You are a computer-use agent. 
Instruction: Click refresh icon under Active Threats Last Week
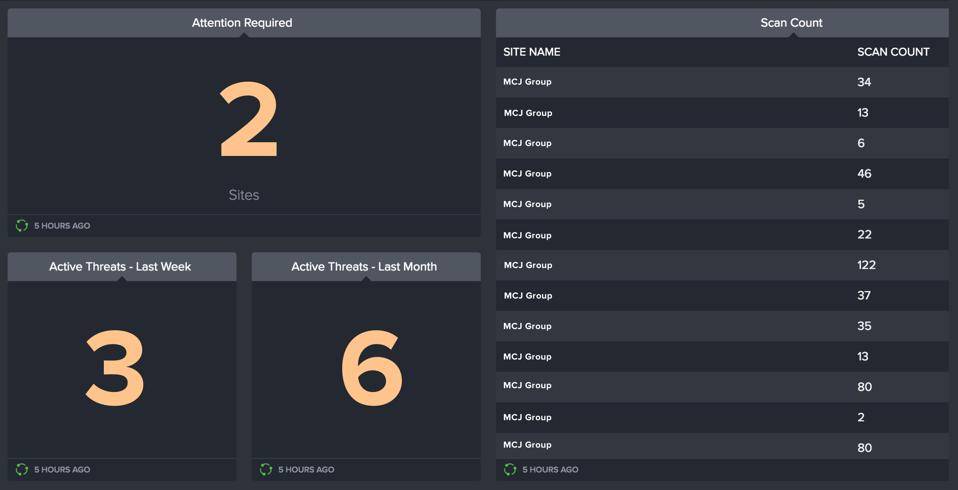point(22,469)
